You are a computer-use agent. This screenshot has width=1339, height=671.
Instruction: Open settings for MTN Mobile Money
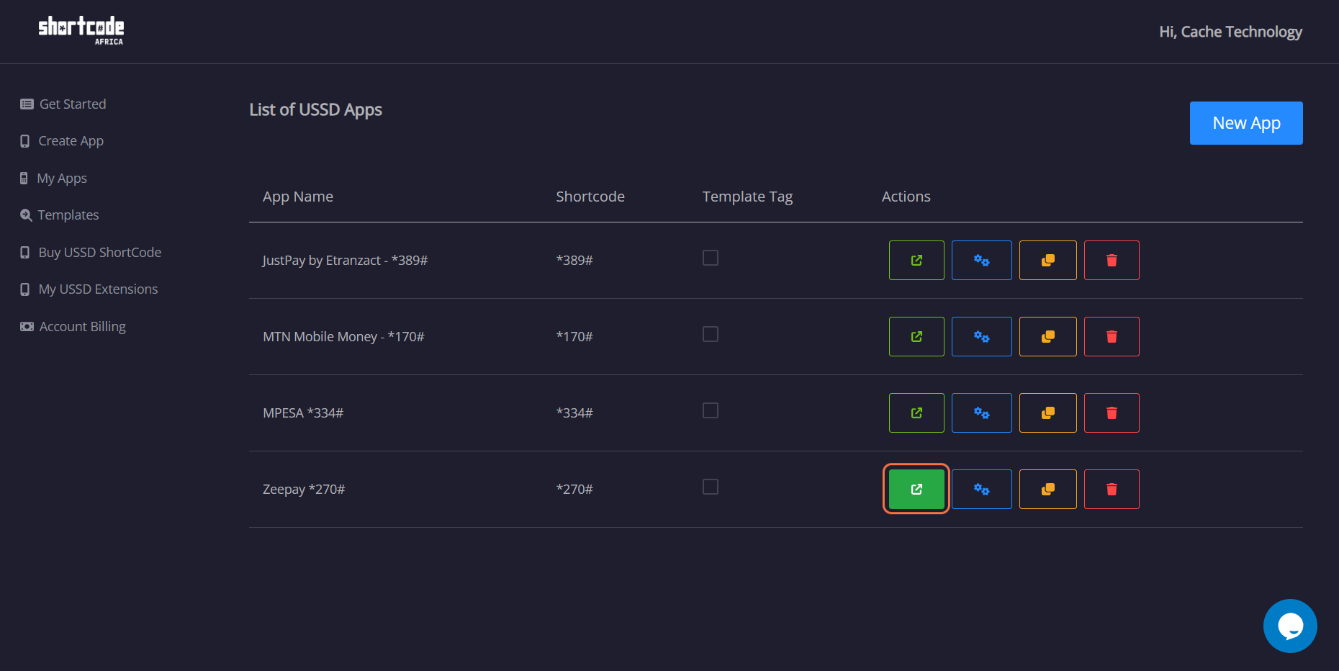[x=981, y=336]
